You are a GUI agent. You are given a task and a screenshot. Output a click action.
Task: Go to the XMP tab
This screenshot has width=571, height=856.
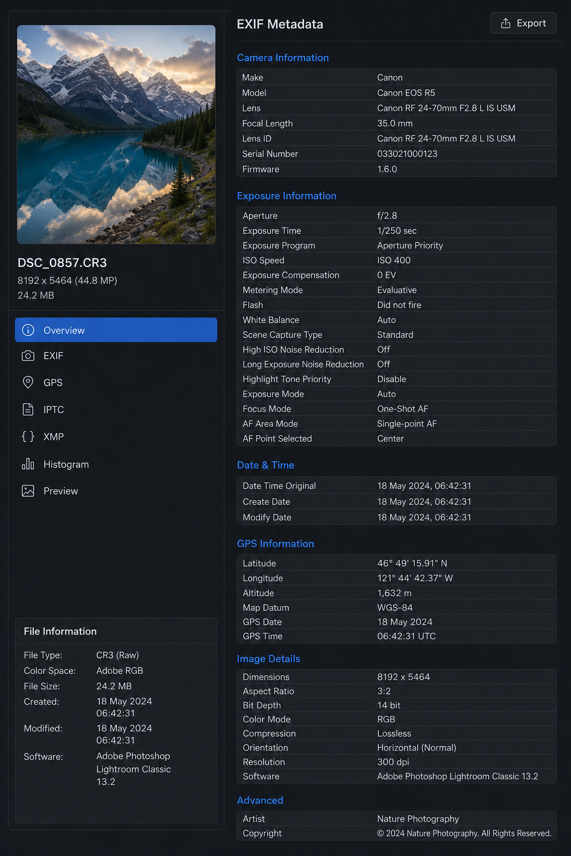point(116,436)
